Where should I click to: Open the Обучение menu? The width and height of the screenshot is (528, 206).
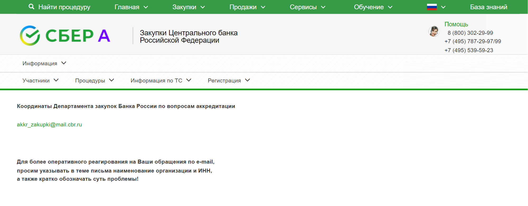369,7
